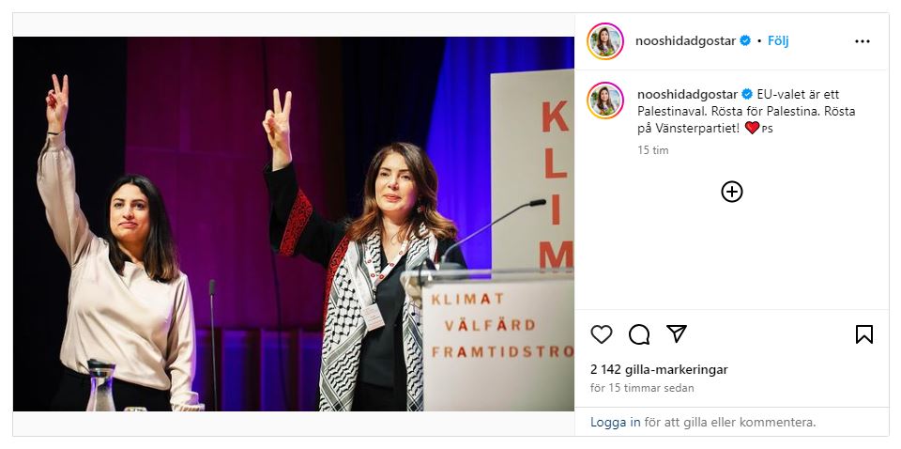This screenshot has width=901, height=449.
Task: Share post using paper plane icon
Action: click(677, 333)
